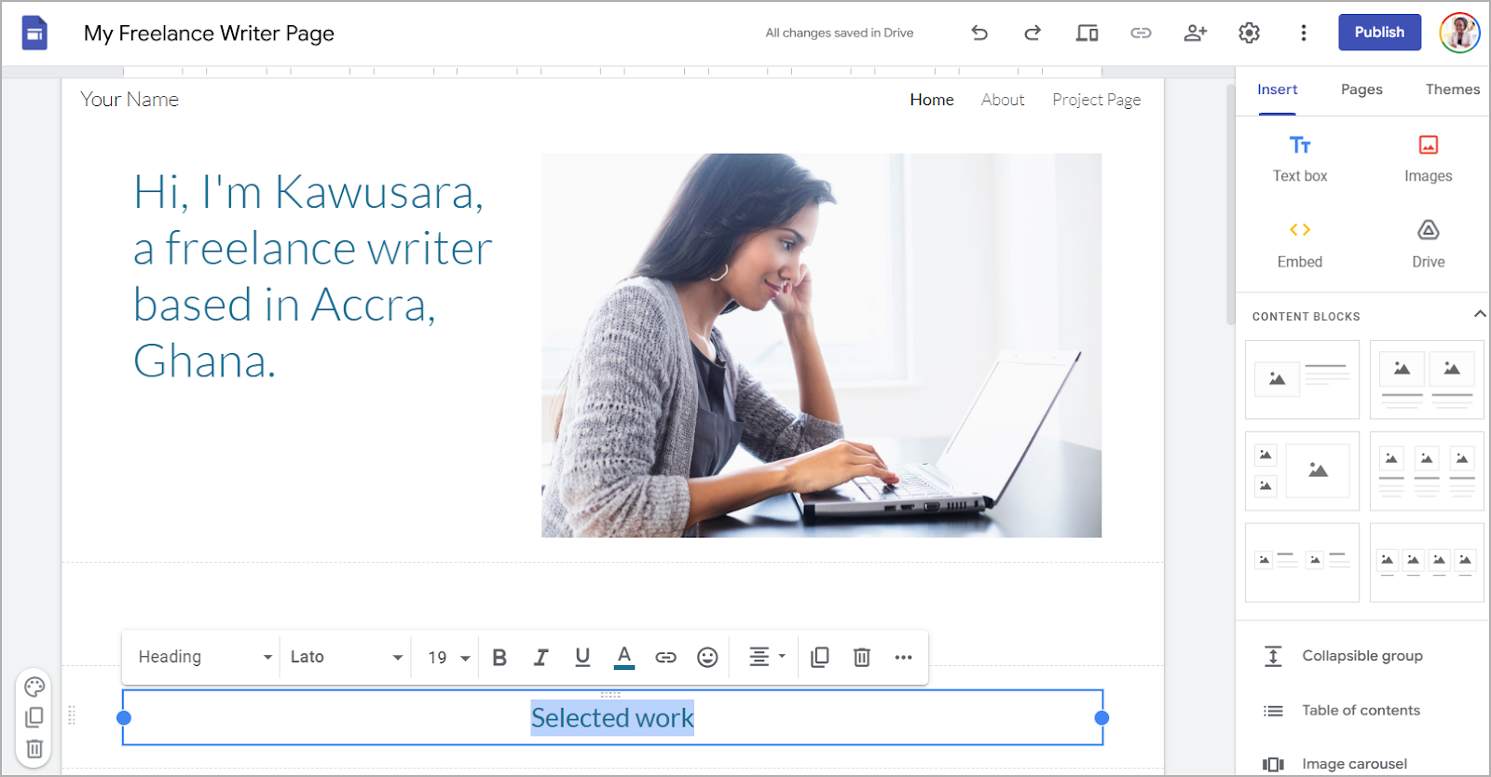Choose content block with two image-text pairs
1491x777 pixels.
click(1302, 562)
